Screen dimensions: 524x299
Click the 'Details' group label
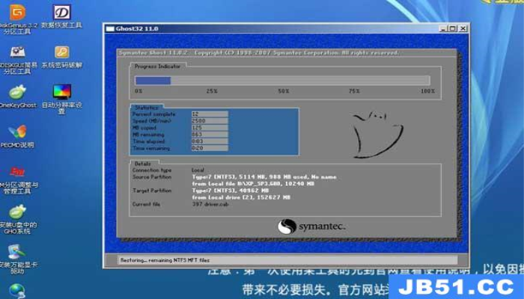click(x=143, y=164)
